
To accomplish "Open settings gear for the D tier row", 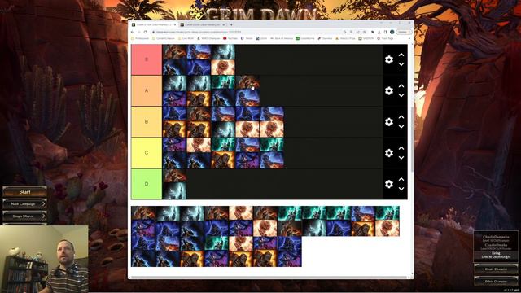I will 389,184.
